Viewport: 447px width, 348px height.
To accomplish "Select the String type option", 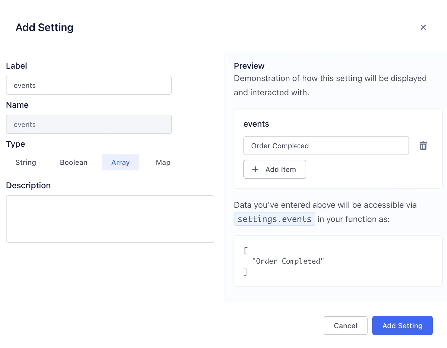I will (26, 162).
